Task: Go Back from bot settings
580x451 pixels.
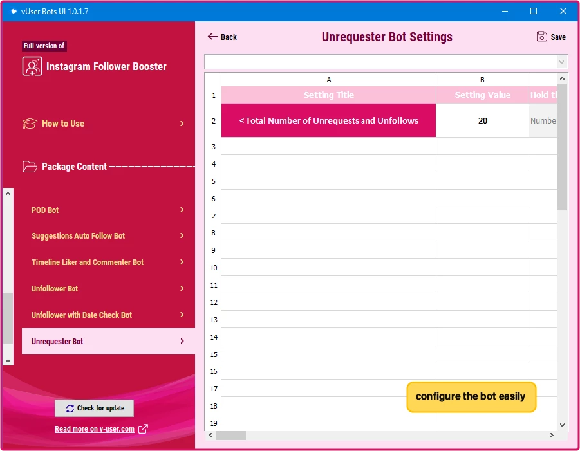Action: pos(222,37)
